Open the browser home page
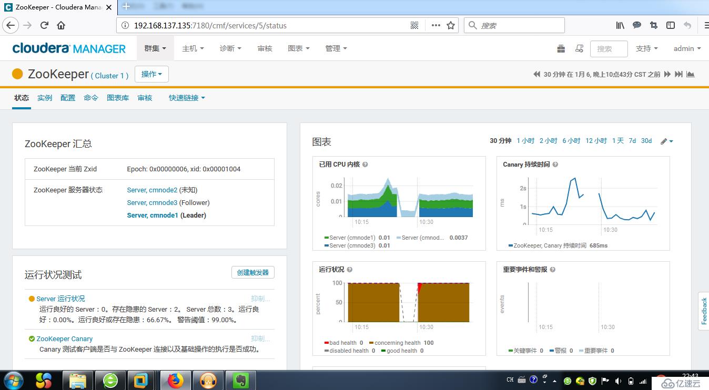 coord(61,25)
